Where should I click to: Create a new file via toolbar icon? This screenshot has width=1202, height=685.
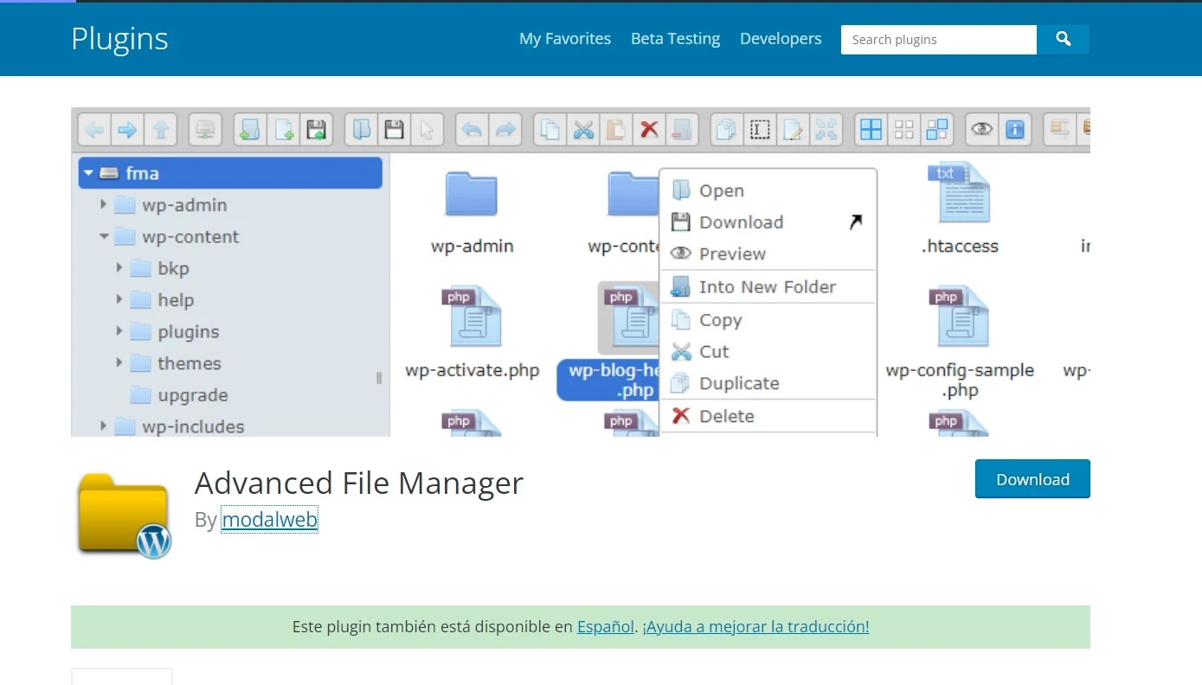click(x=283, y=130)
